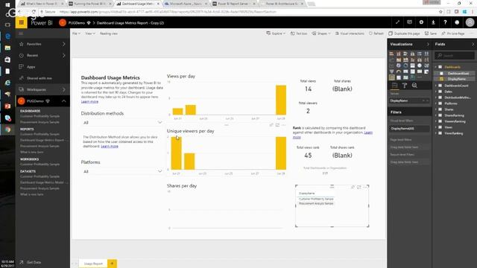Follow Learn more link under report description
Viewport: 477px width, 268px height.
pos(89,101)
